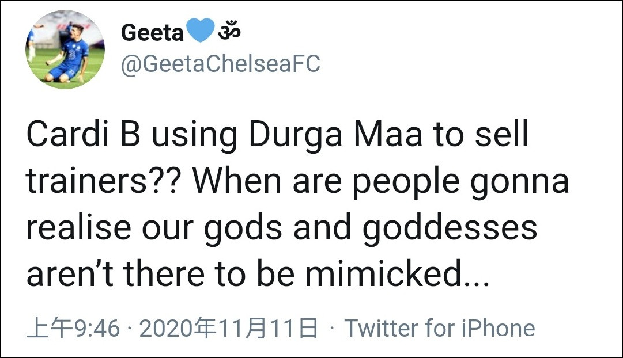This screenshot has height=358, width=623.
Task: Click the word "goddesses" in the tweet
Action: (x=450, y=227)
